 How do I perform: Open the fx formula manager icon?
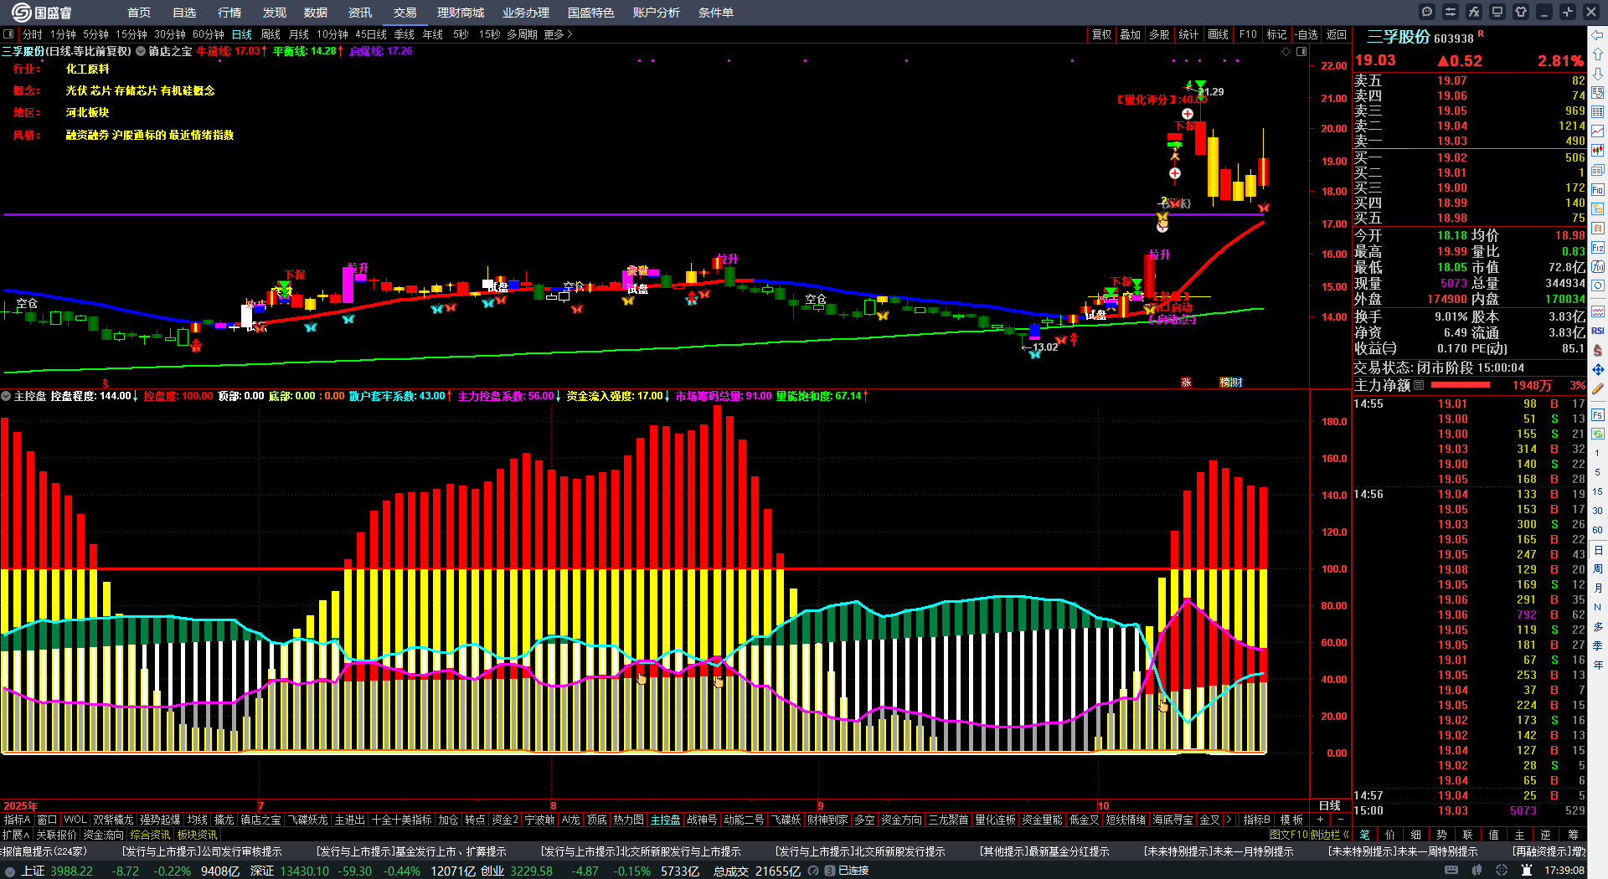click(1474, 12)
